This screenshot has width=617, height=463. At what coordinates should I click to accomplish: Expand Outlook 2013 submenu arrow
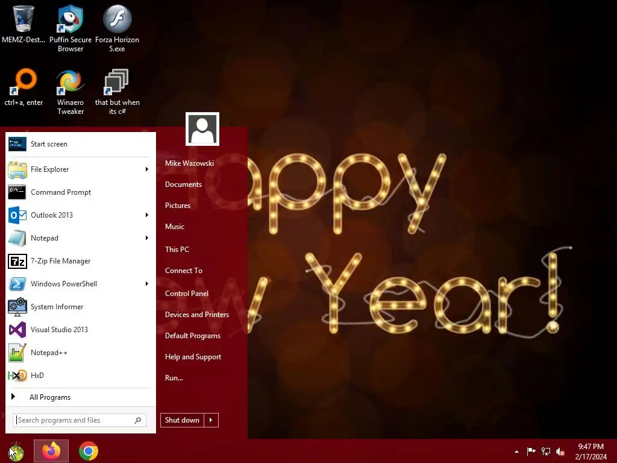[x=147, y=215]
